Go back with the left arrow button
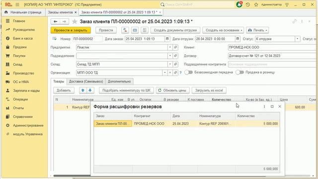 (55, 21)
